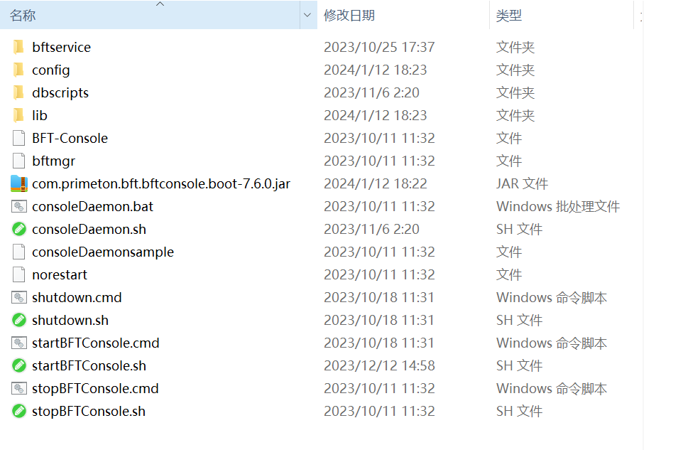Select the norestart file name

[x=60, y=274]
